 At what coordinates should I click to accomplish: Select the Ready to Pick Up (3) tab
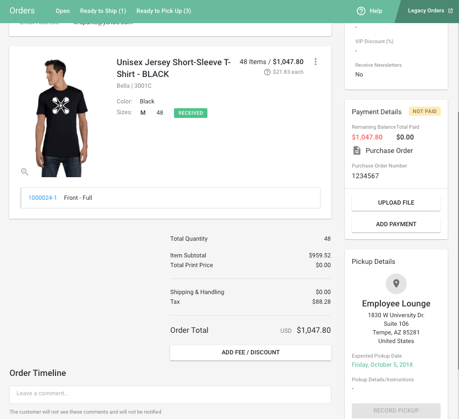163,11
